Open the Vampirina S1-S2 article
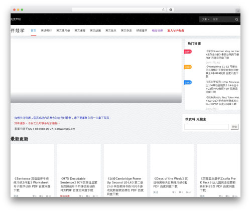This screenshot has height=212, width=251. point(222,72)
